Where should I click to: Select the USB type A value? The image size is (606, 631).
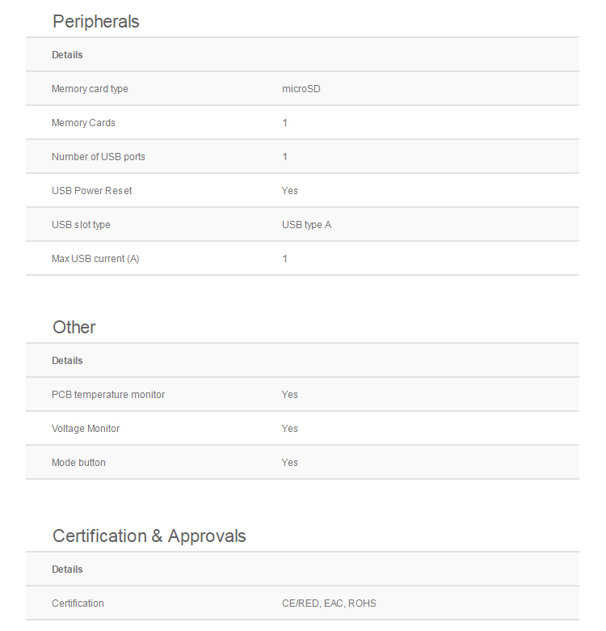306,225
